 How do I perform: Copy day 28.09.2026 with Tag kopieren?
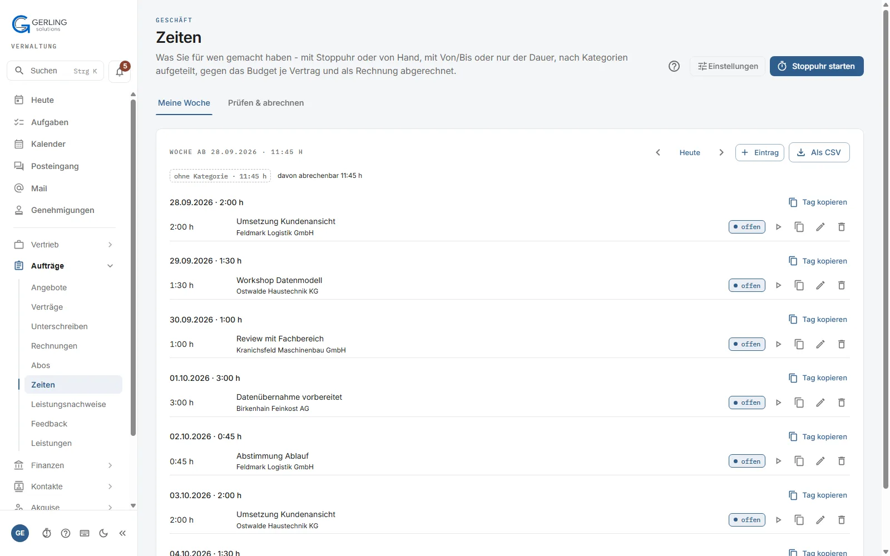[818, 202]
